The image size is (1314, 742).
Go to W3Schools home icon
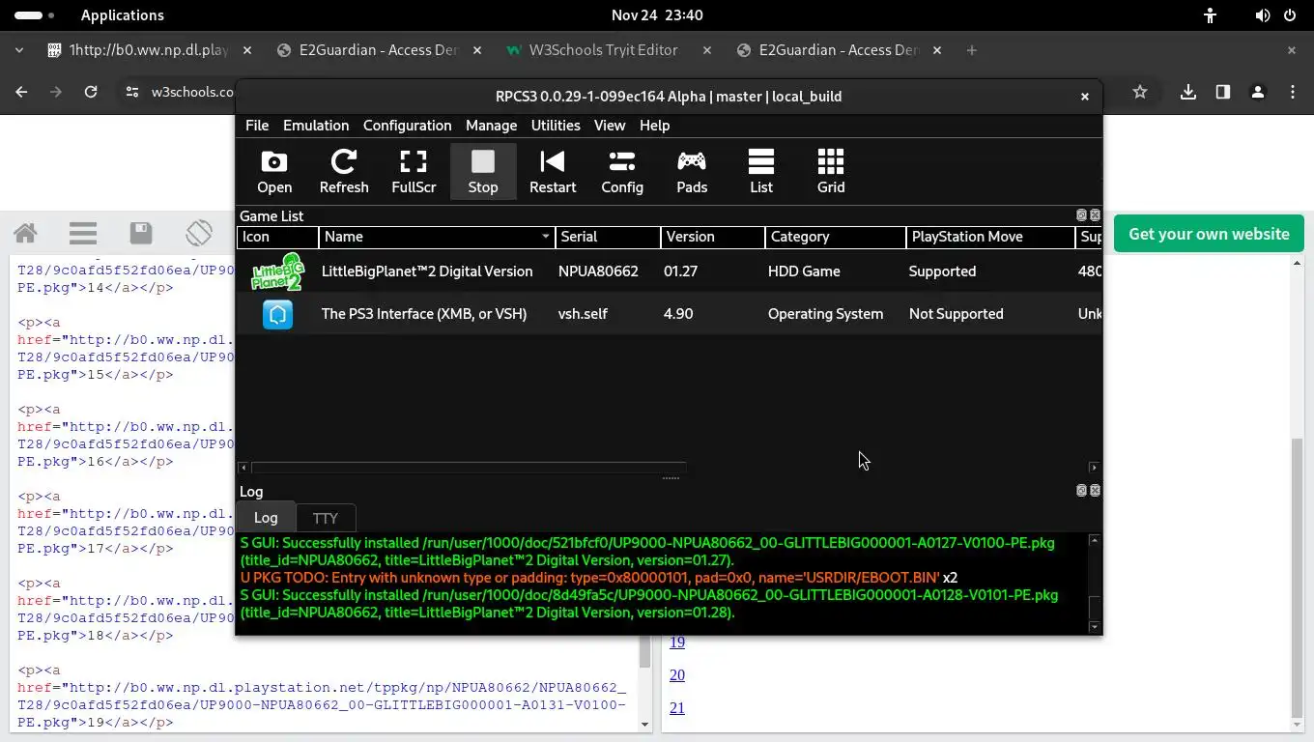point(25,233)
